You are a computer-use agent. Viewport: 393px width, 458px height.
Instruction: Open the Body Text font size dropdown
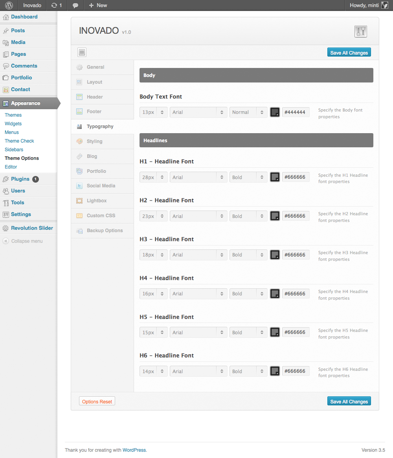point(154,112)
